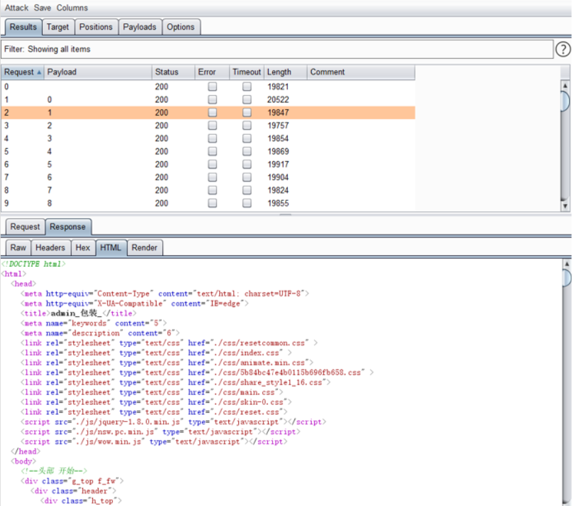The height and width of the screenshot is (506, 577).
Task: Switch to the Positions tab
Action: click(96, 27)
